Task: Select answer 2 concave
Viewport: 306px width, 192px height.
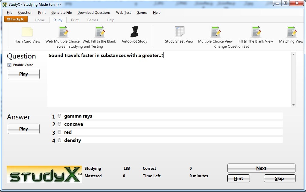Action: 59,124
